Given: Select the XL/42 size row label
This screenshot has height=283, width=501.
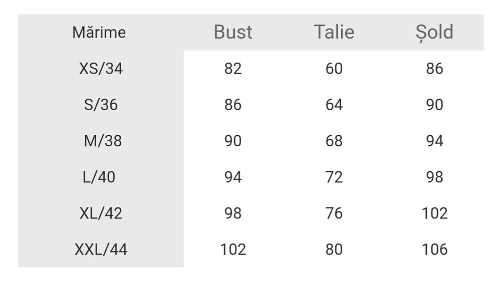Looking at the screenshot, I should pos(101,213).
